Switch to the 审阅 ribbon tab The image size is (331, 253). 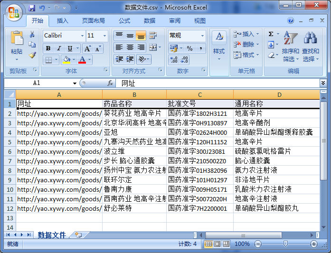tap(175, 21)
